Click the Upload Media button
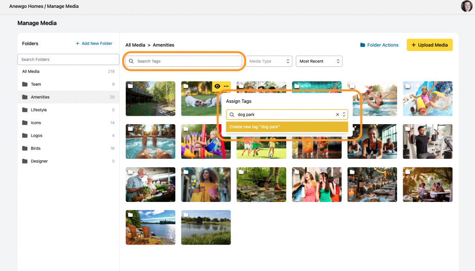Viewport: 475px width, 271px height. [430, 45]
